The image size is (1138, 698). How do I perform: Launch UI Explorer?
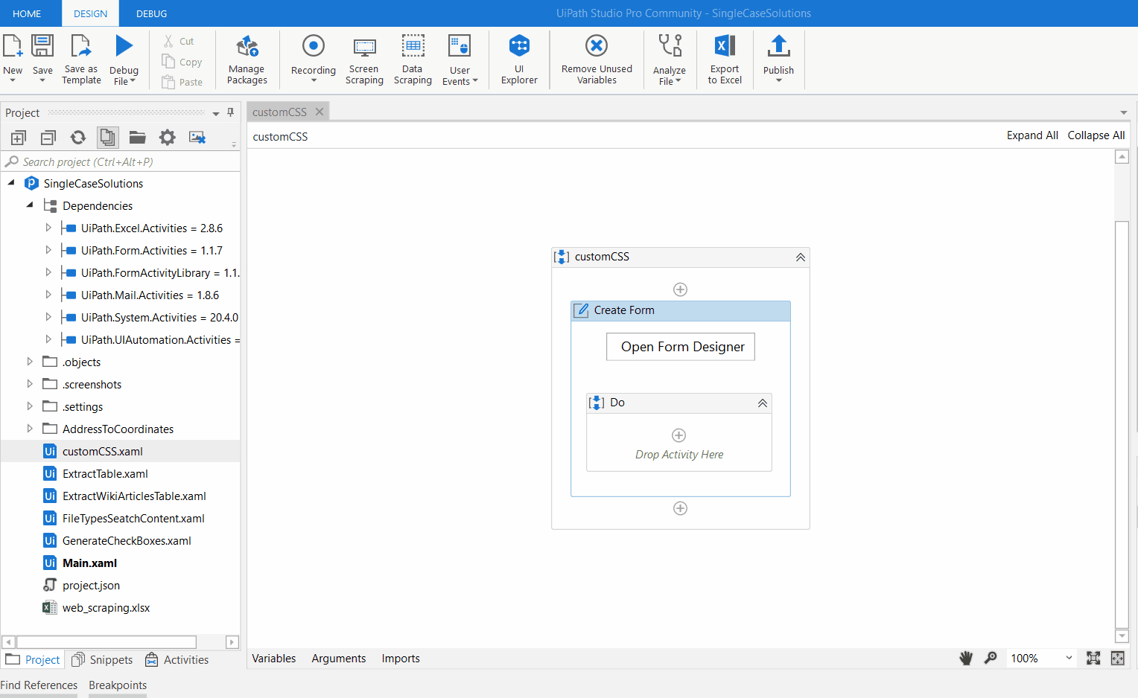[519, 60]
